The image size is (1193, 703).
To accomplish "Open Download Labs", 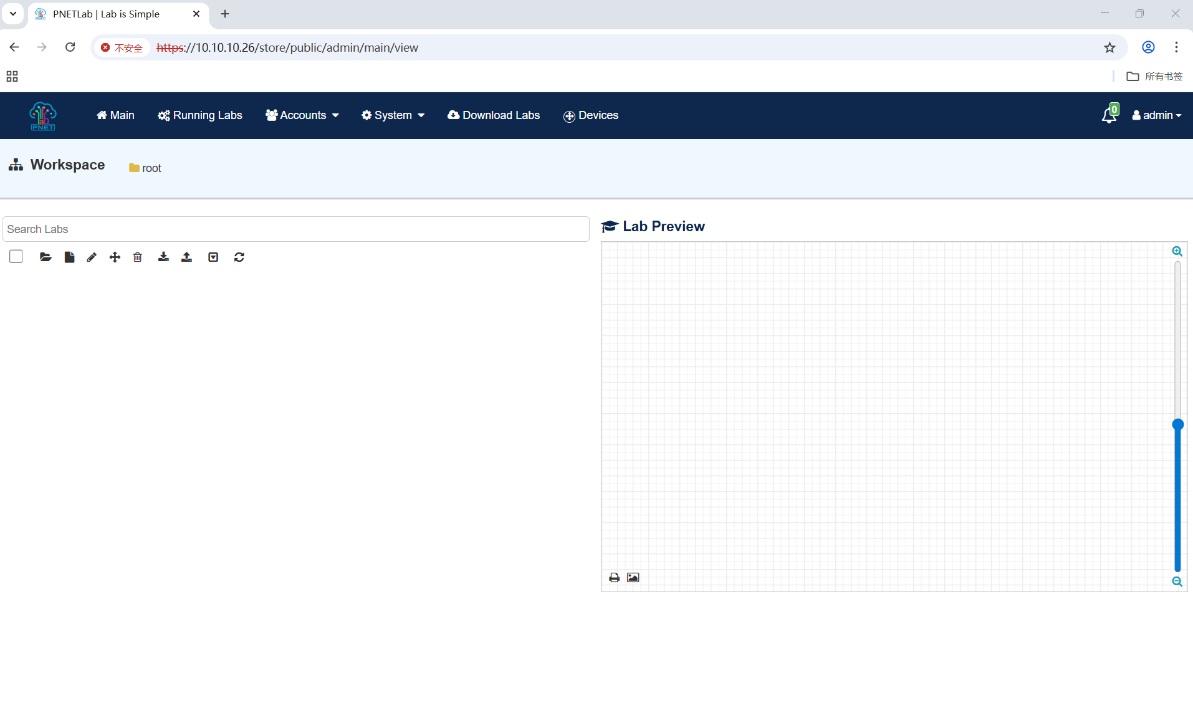I will pyautogui.click(x=494, y=115).
